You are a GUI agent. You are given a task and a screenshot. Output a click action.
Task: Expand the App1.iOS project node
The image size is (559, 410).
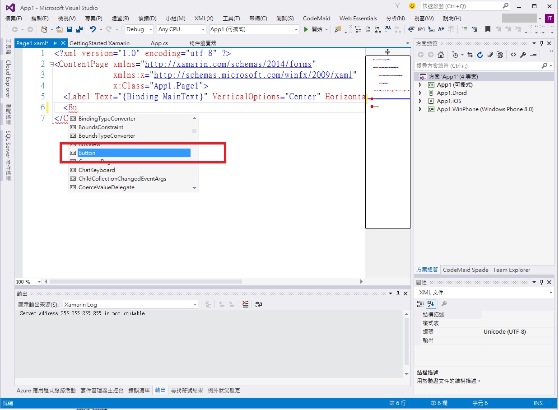tap(420, 101)
